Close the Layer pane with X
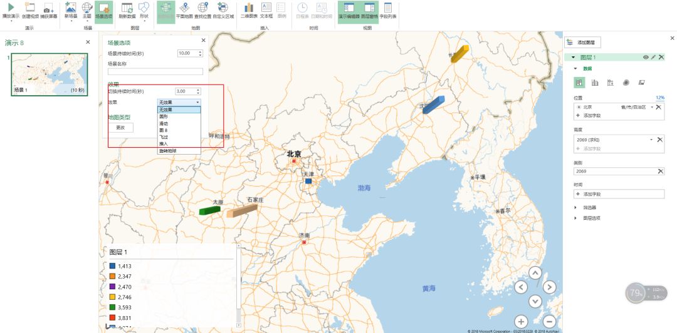Image resolution: width=677 pixels, height=333 pixels. 672,38
